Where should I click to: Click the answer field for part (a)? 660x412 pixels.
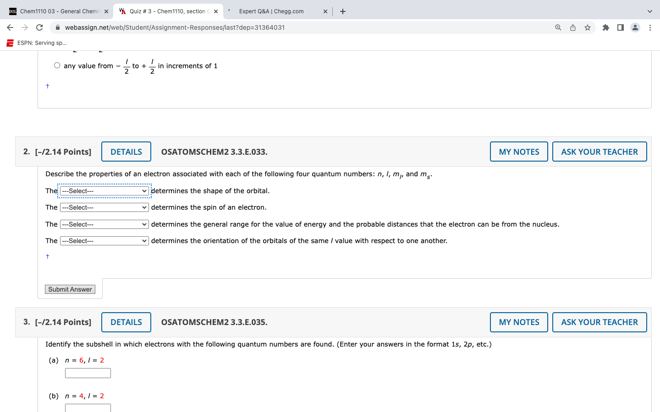click(88, 373)
